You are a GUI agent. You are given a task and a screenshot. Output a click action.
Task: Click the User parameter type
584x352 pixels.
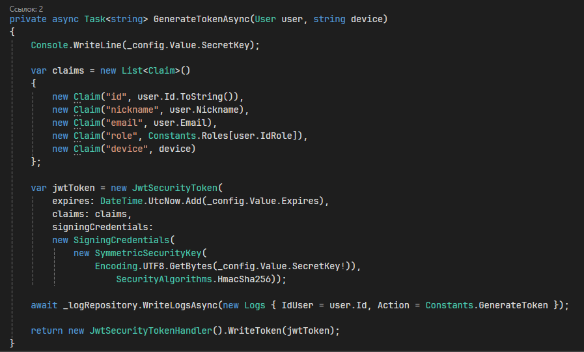[x=266, y=19]
